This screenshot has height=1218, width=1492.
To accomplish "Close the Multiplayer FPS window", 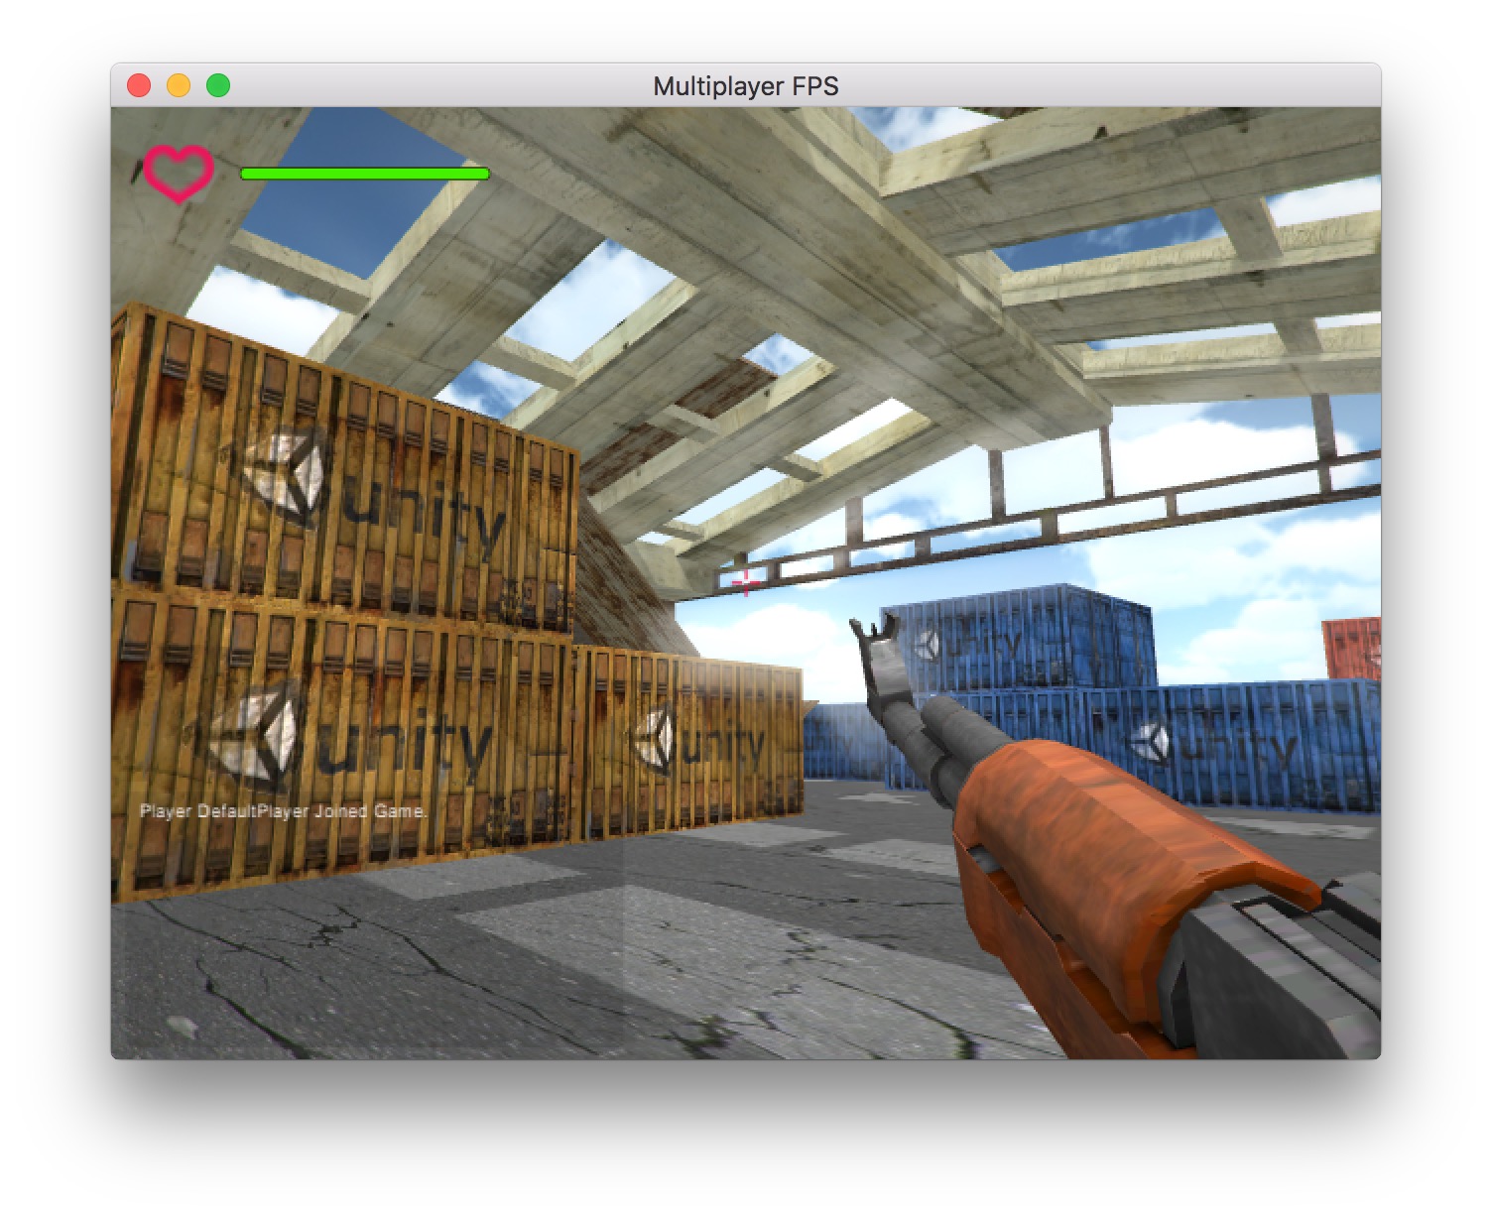I will [139, 86].
